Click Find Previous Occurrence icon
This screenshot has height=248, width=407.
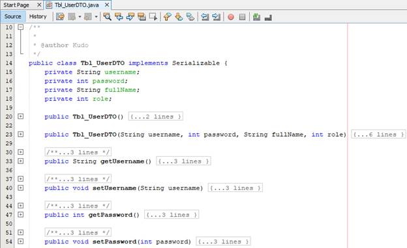click(x=119, y=17)
